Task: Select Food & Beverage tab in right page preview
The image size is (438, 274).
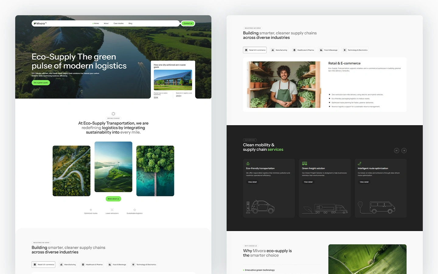Action: [328, 50]
